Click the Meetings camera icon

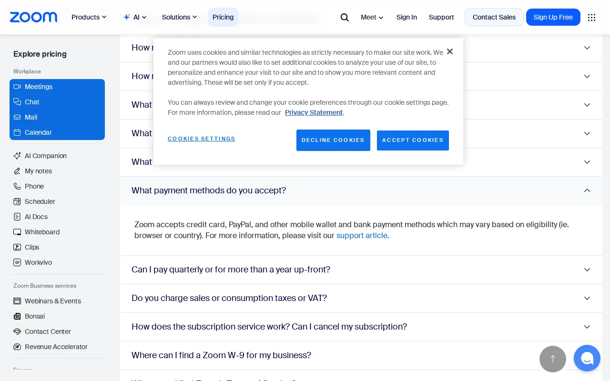coord(17,87)
